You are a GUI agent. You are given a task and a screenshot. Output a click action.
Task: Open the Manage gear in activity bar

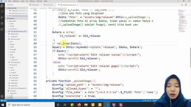[2, 96]
